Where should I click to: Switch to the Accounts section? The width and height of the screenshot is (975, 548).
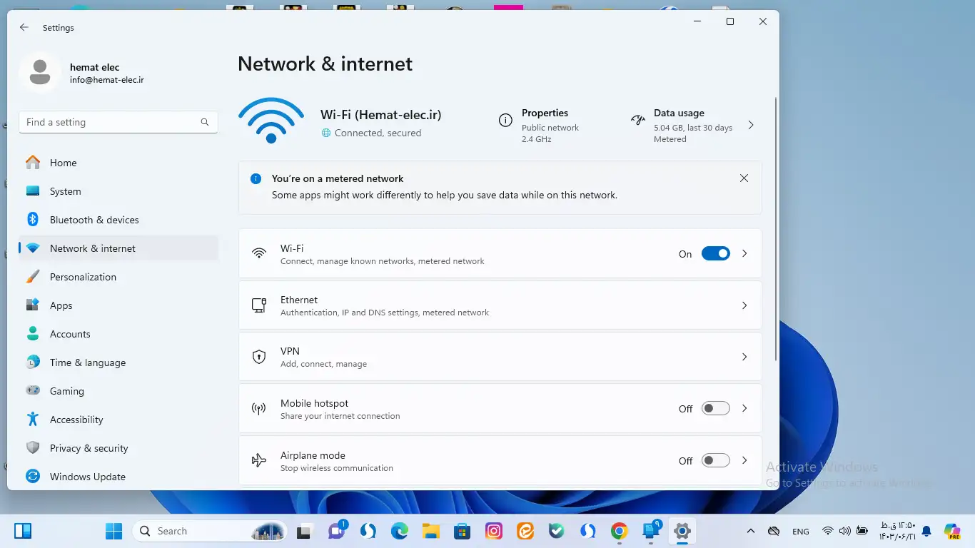pyautogui.click(x=70, y=334)
